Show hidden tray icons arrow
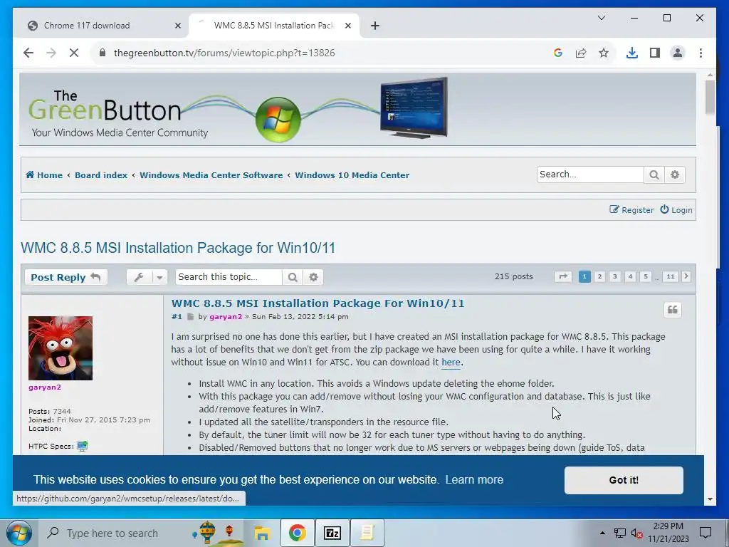Viewport: 729px width, 547px height. click(602, 533)
